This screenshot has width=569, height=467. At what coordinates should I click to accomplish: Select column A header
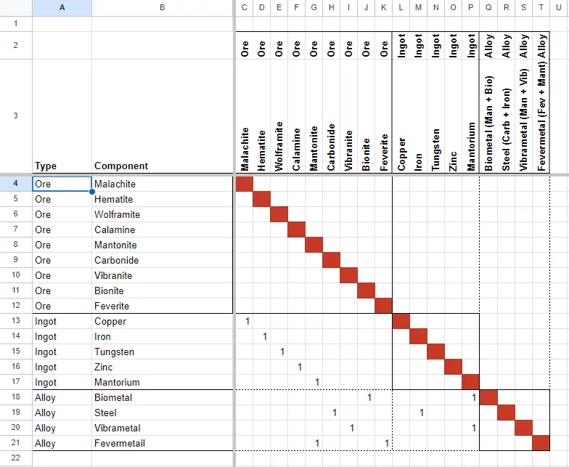tap(62, 7)
